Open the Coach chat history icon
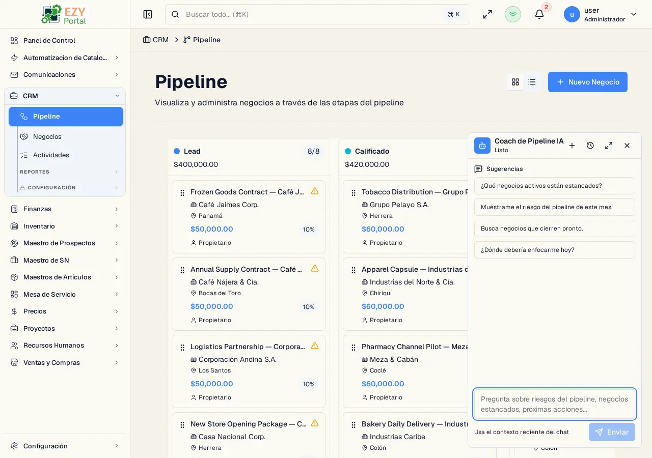This screenshot has width=652, height=458. [590, 146]
